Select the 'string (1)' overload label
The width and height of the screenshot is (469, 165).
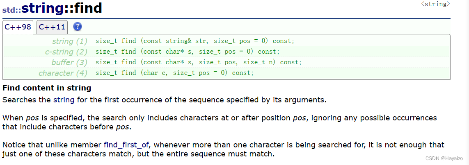tap(70, 41)
